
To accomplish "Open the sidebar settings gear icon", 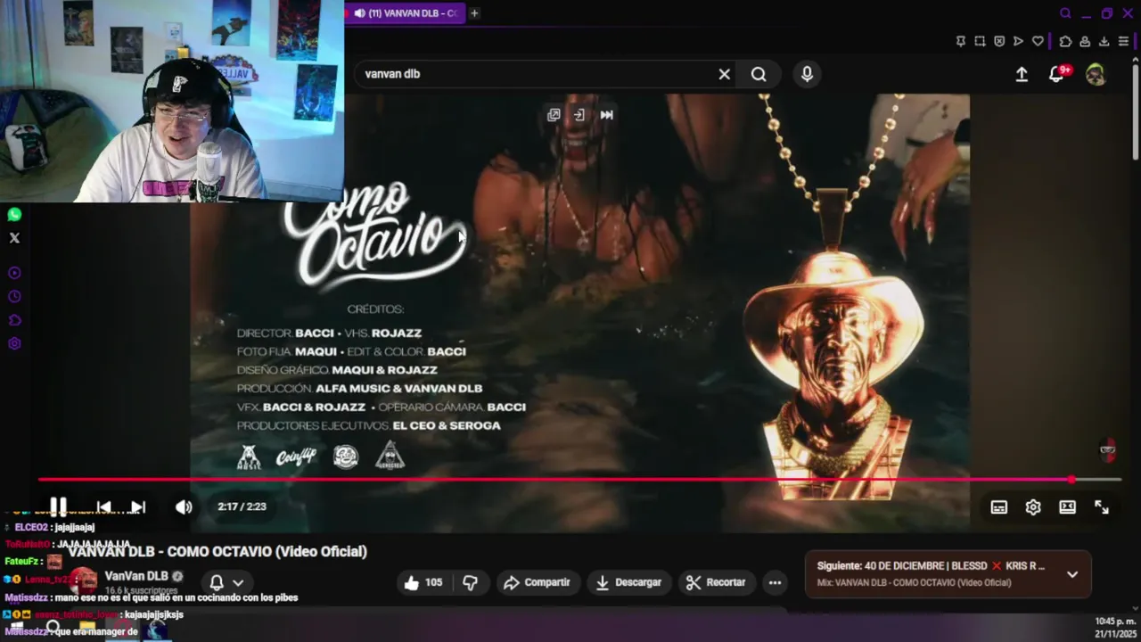I will tap(14, 343).
